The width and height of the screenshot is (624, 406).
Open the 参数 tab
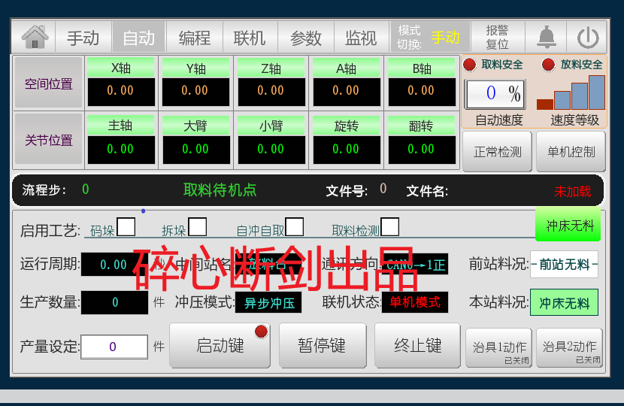[x=306, y=38]
